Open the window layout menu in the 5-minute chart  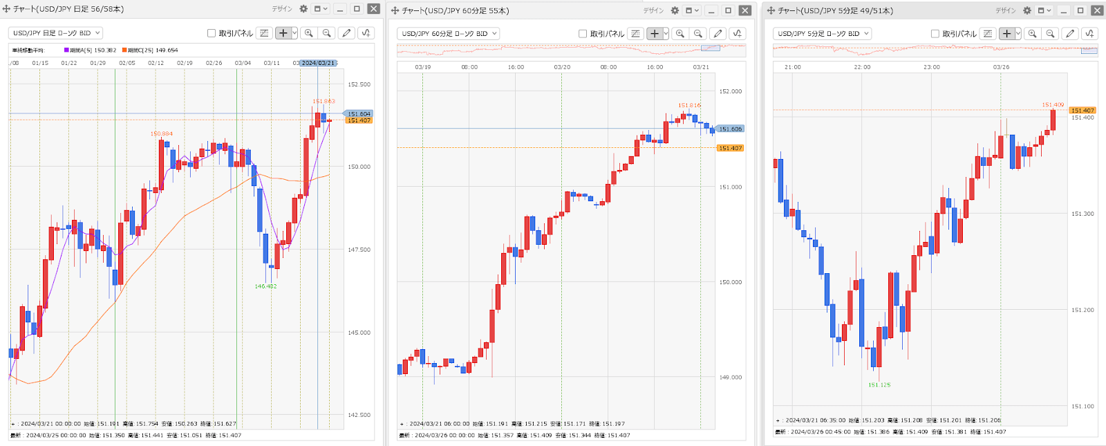click(1044, 10)
